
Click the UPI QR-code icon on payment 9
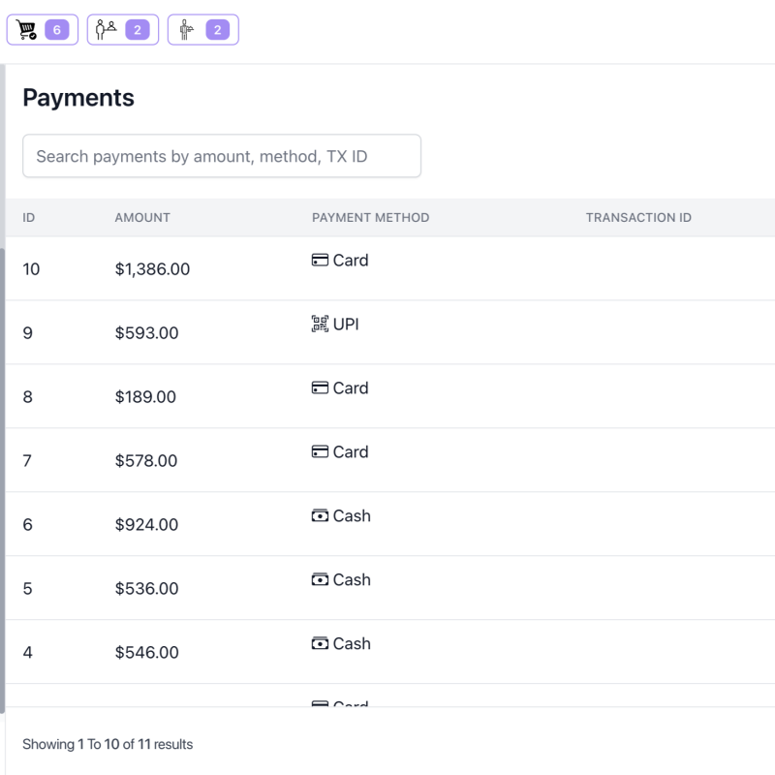(320, 323)
